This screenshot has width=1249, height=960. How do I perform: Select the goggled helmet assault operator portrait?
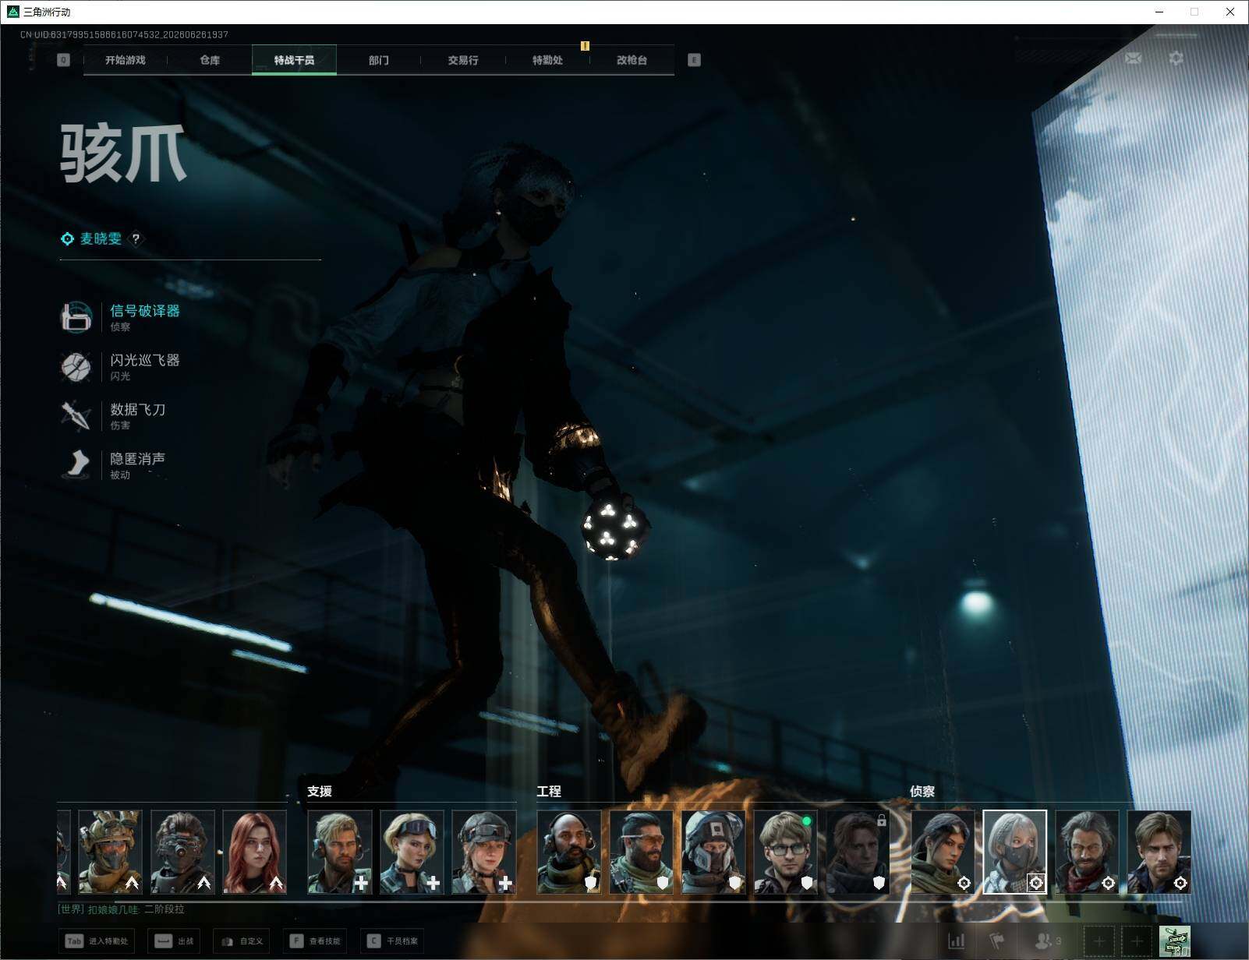click(x=110, y=852)
